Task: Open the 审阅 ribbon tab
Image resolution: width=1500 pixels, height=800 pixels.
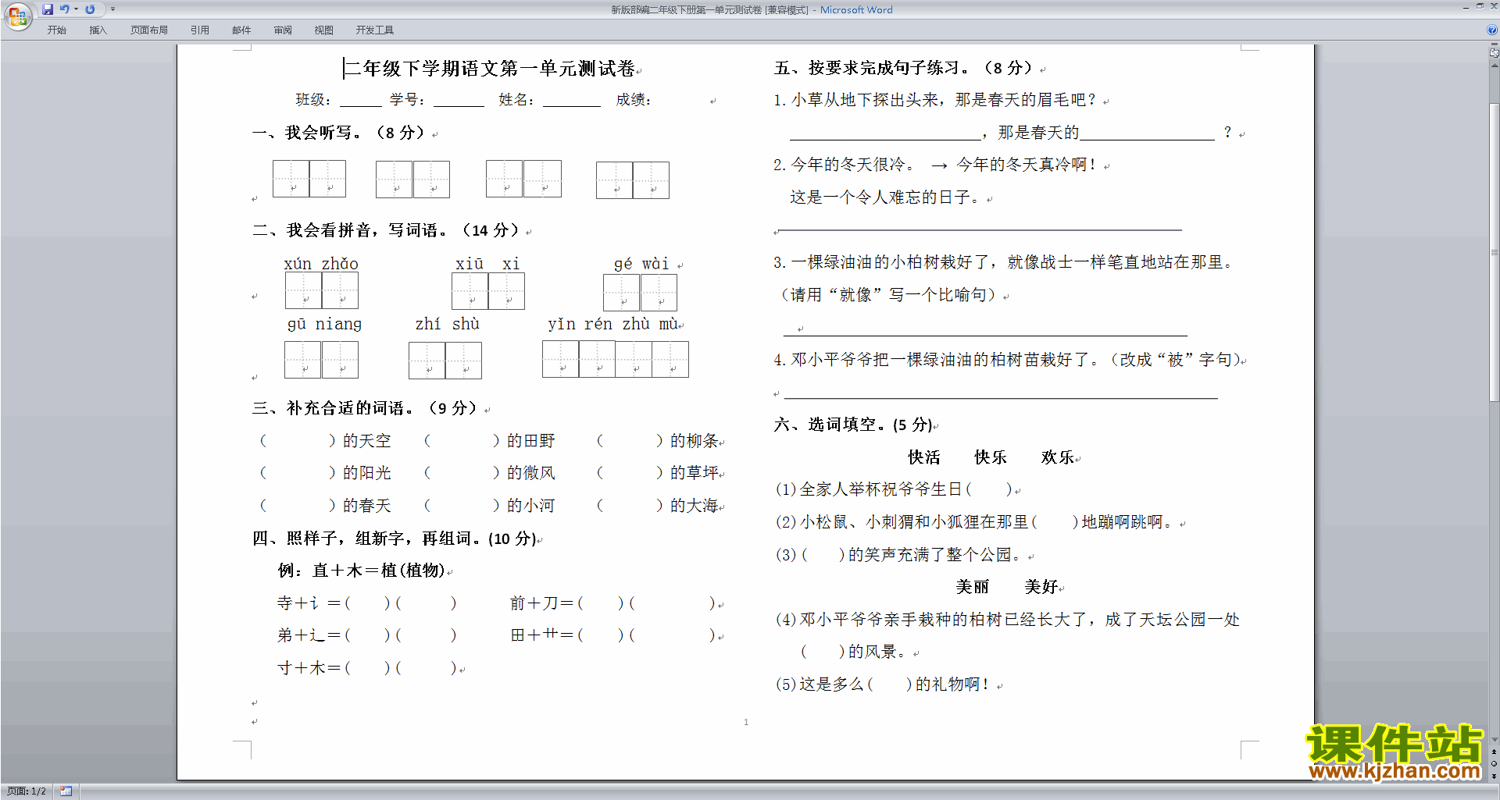Action: (283, 30)
